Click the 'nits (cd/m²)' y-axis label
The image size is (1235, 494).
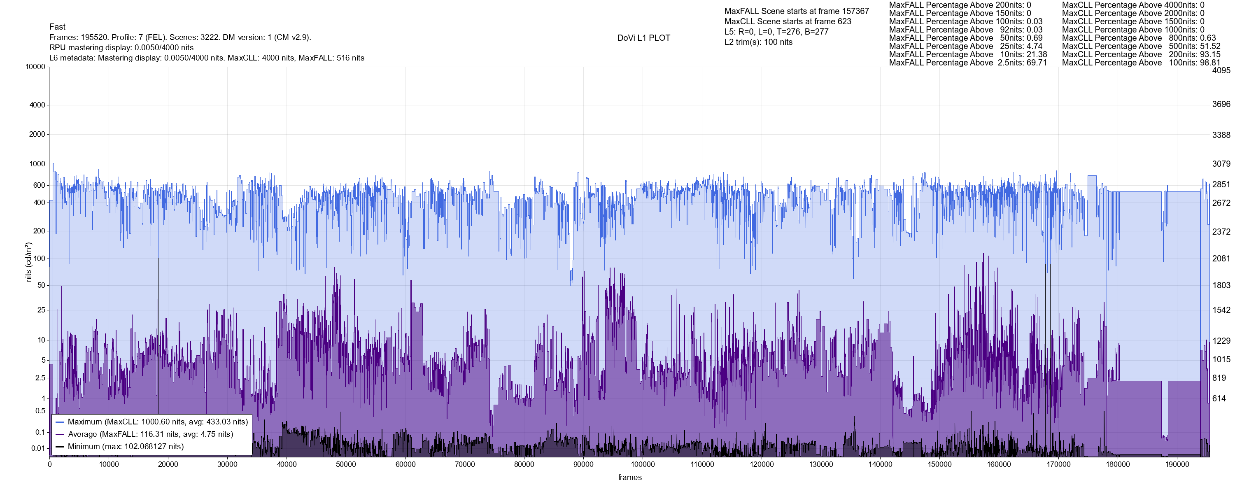[28, 262]
